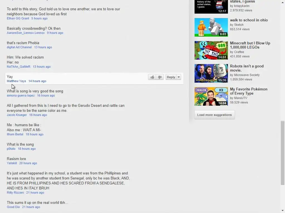The image size is (285, 213).
Task: Open Minecraft LEGOs video thumbnail
Action: 211,50
